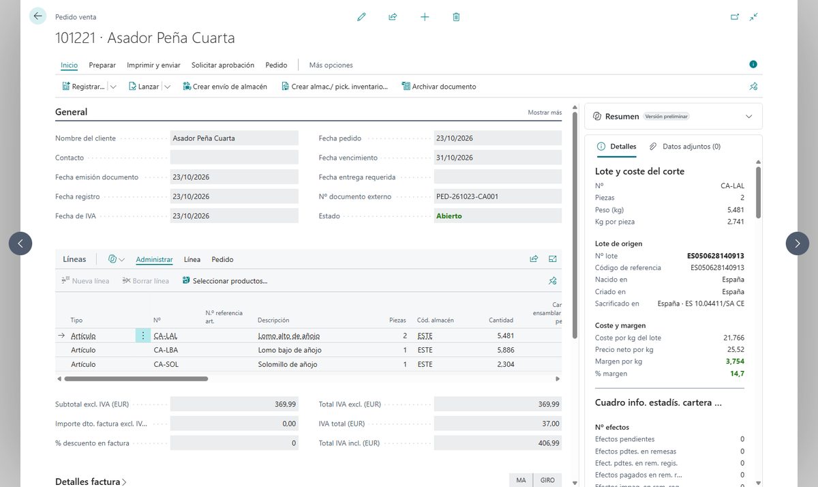This screenshot has width=818, height=487.
Task: Click the green information indicator icon
Action: point(753,64)
